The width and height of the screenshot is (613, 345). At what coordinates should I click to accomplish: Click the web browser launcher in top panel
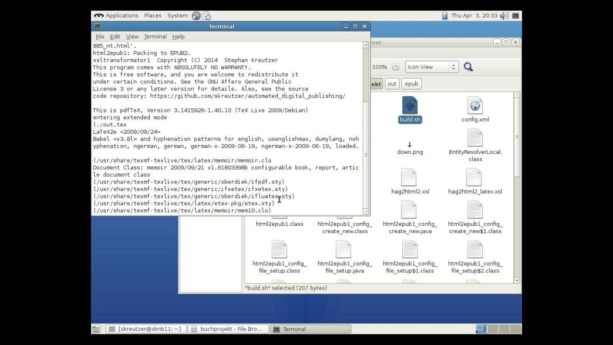click(x=196, y=16)
